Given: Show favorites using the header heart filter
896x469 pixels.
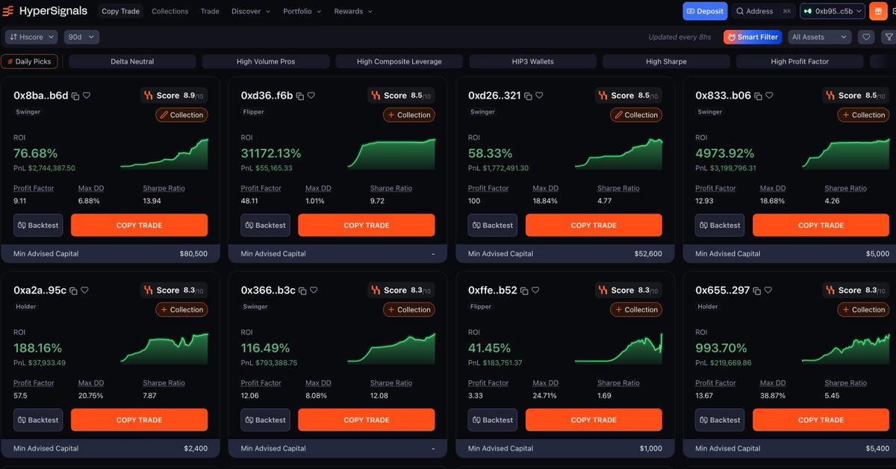Looking at the screenshot, I should tap(866, 37).
